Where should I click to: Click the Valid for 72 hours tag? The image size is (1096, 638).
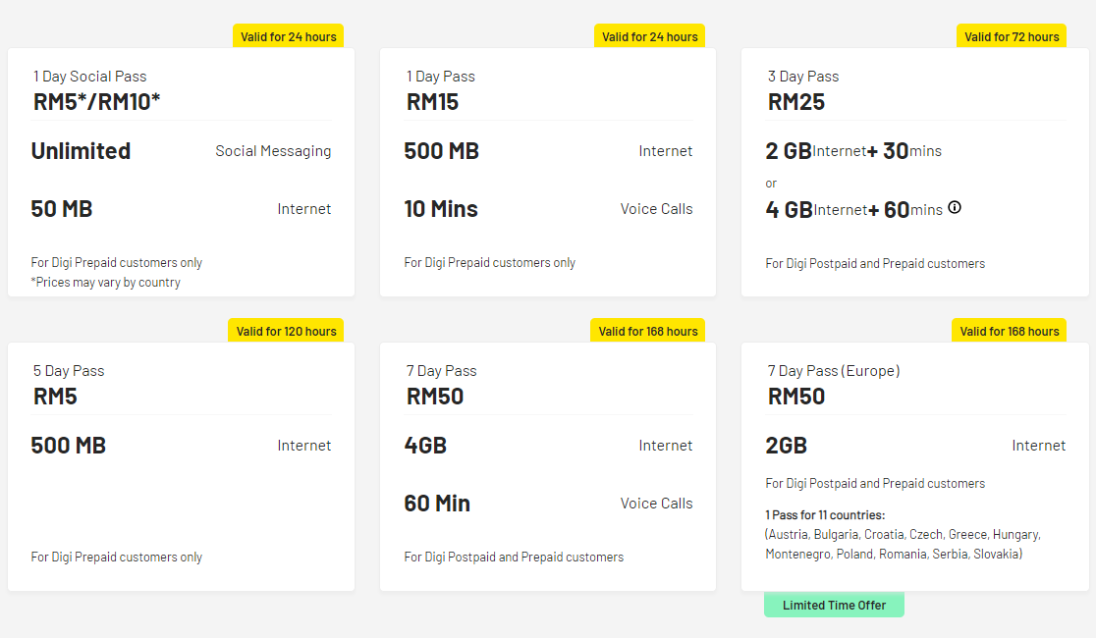[x=1011, y=37]
